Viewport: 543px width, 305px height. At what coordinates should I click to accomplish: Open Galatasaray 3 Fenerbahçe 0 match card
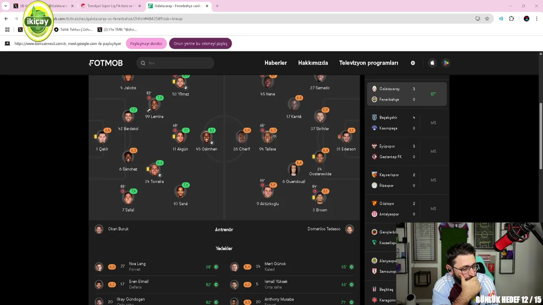(407, 94)
